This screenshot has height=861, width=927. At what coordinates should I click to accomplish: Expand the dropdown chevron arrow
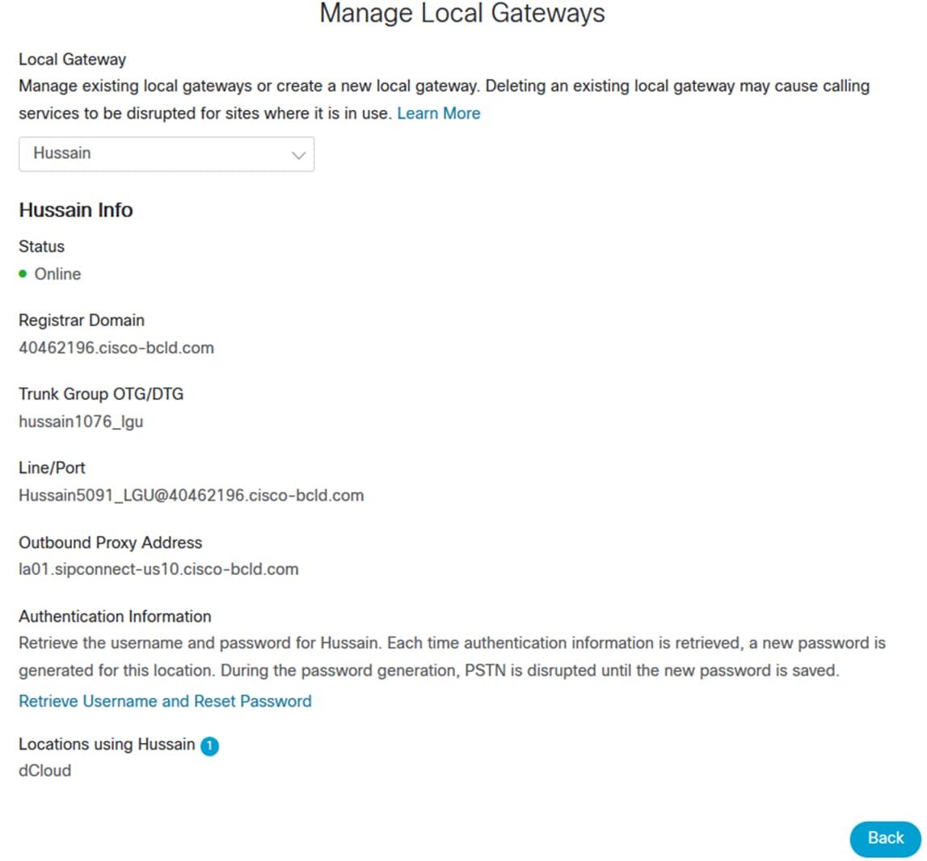click(x=298, y=154)
